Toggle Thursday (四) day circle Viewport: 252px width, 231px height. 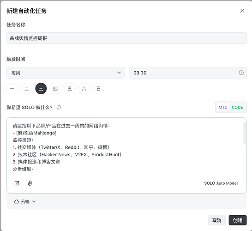coord(55,89)
